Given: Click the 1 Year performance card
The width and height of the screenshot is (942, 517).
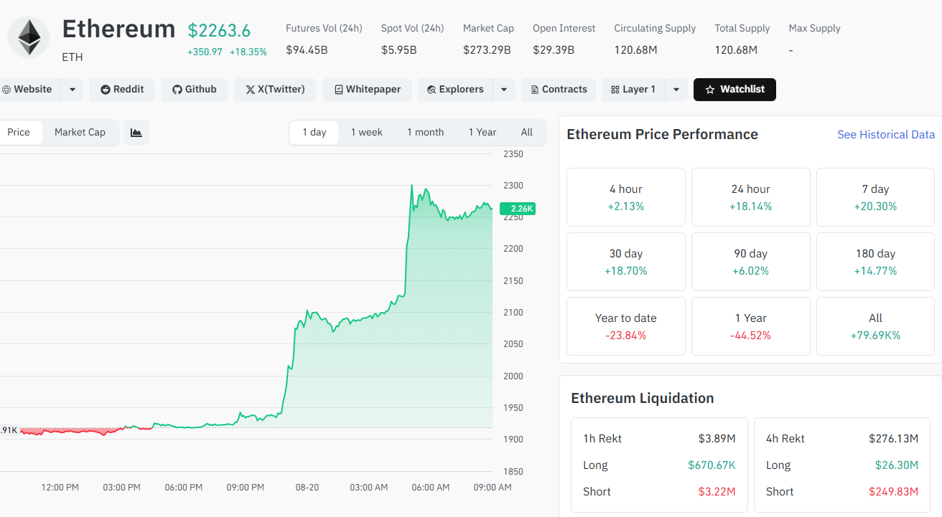Looking at the screenshot, I should (751, 326).
